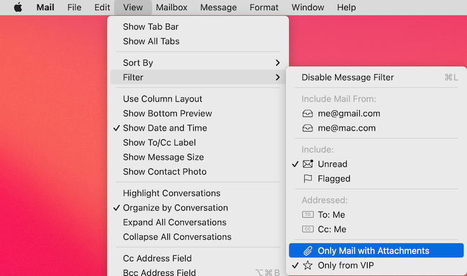Open the Mailbox menu
Image resolution: width=467 pixels, height=276 pixels.
point(172,7)
